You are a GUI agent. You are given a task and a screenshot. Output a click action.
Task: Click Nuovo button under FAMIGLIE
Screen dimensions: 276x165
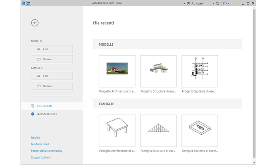(52, 86)
